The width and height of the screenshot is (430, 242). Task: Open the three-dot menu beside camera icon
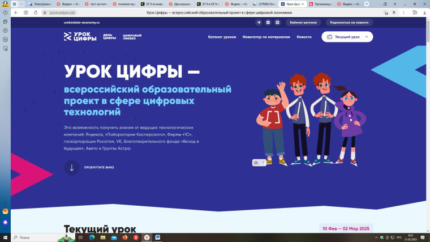tap(263, 163)
